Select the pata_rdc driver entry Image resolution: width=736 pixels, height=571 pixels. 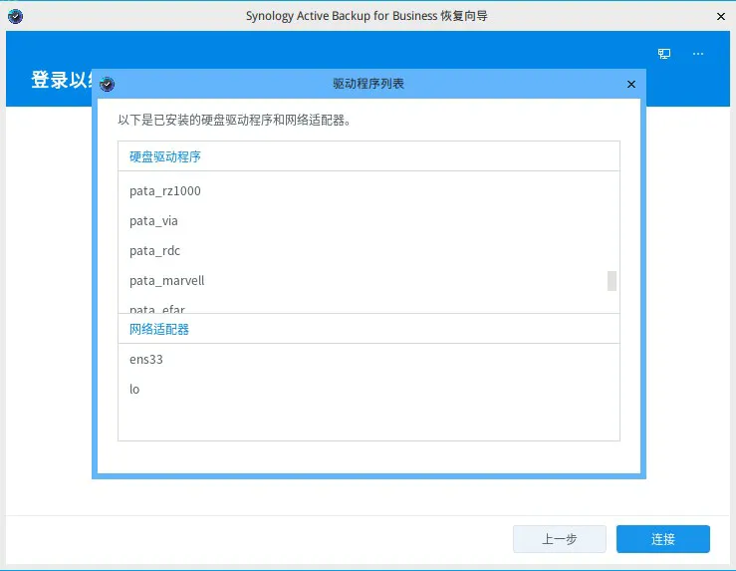click(x=368, y=251)
